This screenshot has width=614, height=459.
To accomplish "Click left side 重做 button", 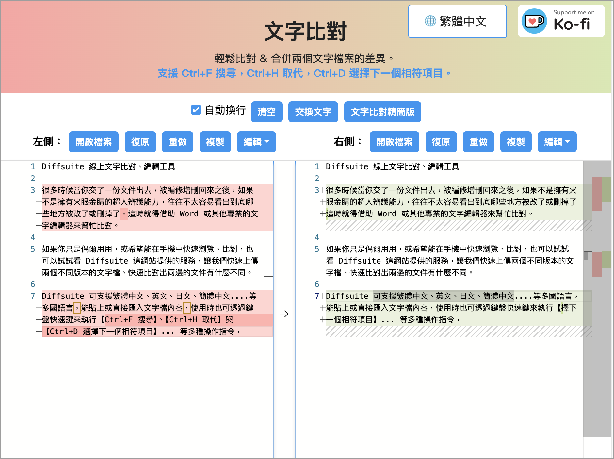I will point(178,142).
